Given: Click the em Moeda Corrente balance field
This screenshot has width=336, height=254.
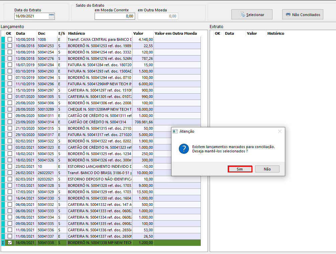Looking at the screenshot, I should (x=115, y=16).
